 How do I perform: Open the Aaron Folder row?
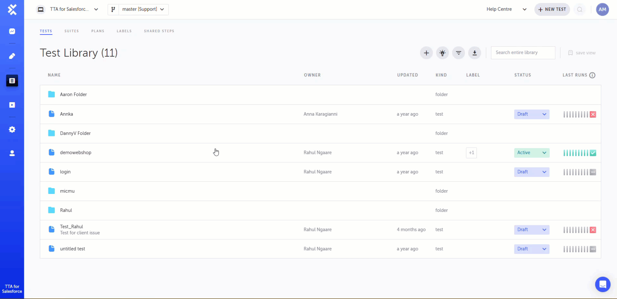320,95
